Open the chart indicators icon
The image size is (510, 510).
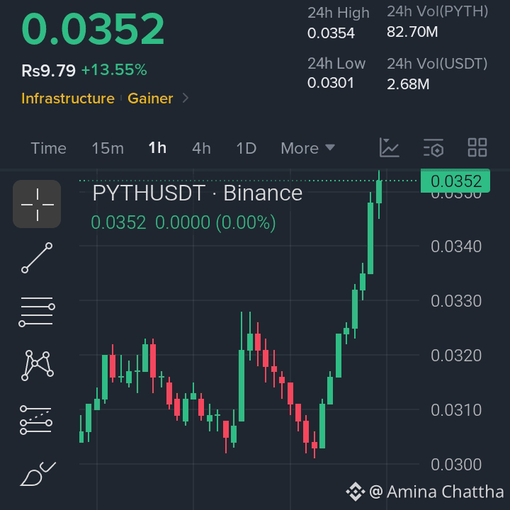389,147
